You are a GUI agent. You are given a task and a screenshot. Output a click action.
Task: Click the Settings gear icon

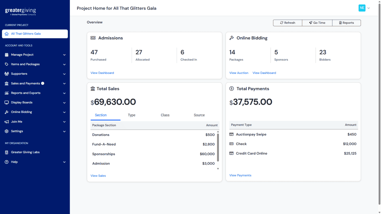coord(7,131)
